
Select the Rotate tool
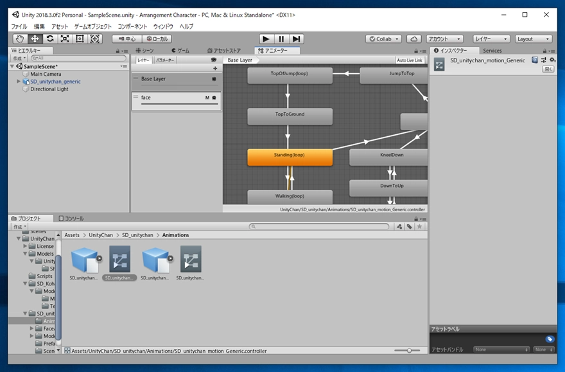pyautogui.click(x=49, y=39)
